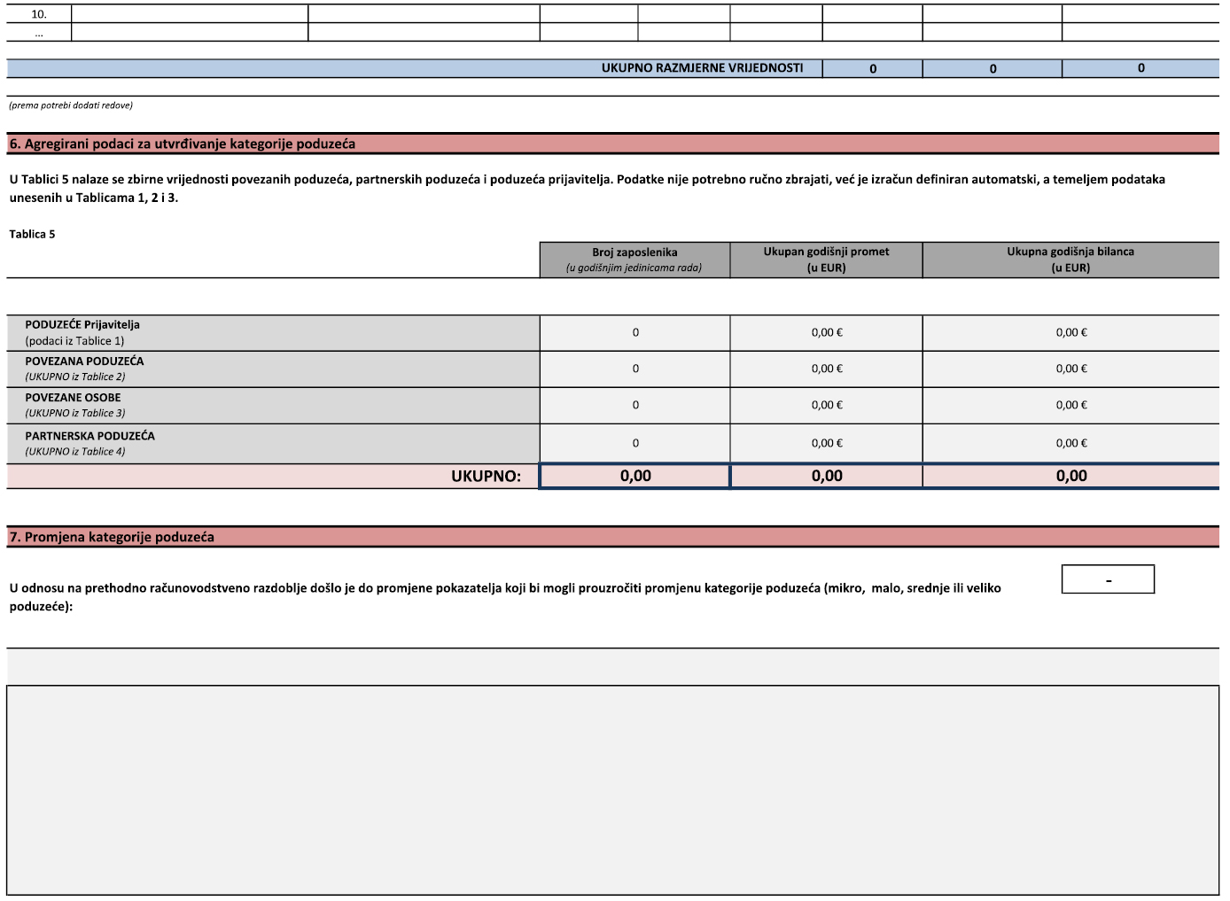Select employee count cell for PARTNERSKA PODUZEĆA
1230x901 pixels.
tap(634, 444)
